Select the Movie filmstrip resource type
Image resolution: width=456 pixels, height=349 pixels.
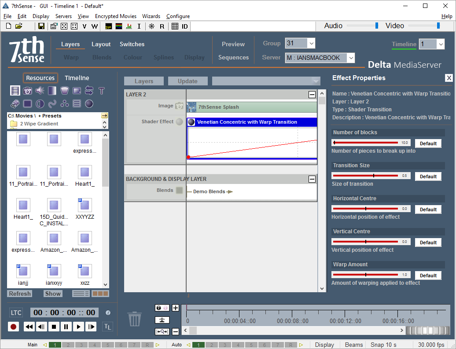point(15,91)
